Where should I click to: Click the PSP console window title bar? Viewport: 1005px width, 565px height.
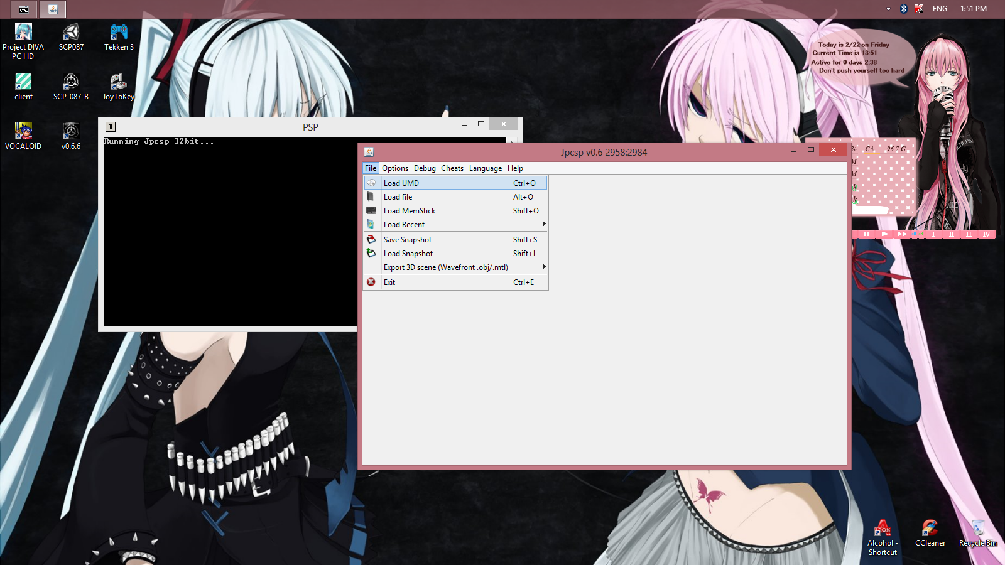(x=310, y=127)
